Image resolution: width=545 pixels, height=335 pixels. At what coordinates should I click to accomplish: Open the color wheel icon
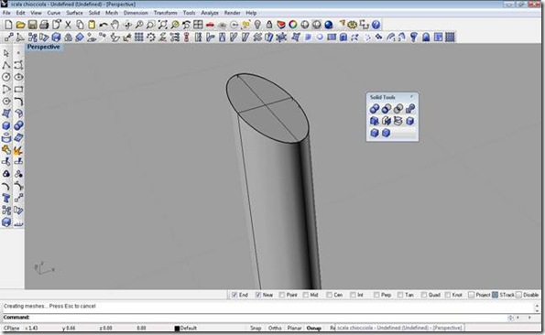293,25
